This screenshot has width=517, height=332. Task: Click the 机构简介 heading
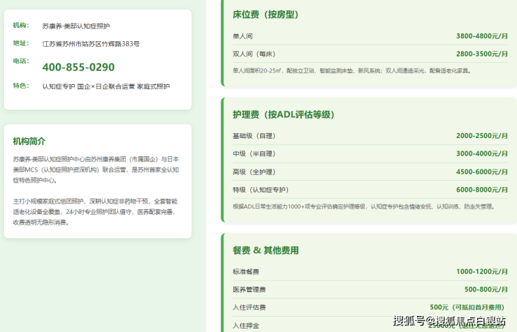tap(29, 142)
